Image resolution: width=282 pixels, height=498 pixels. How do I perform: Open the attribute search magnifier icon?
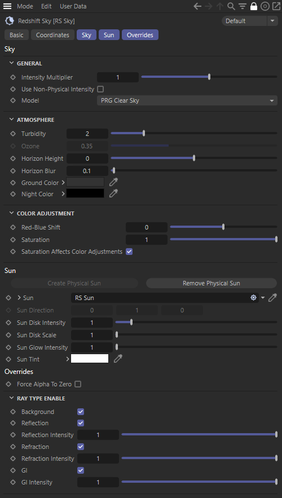[231, 6]
